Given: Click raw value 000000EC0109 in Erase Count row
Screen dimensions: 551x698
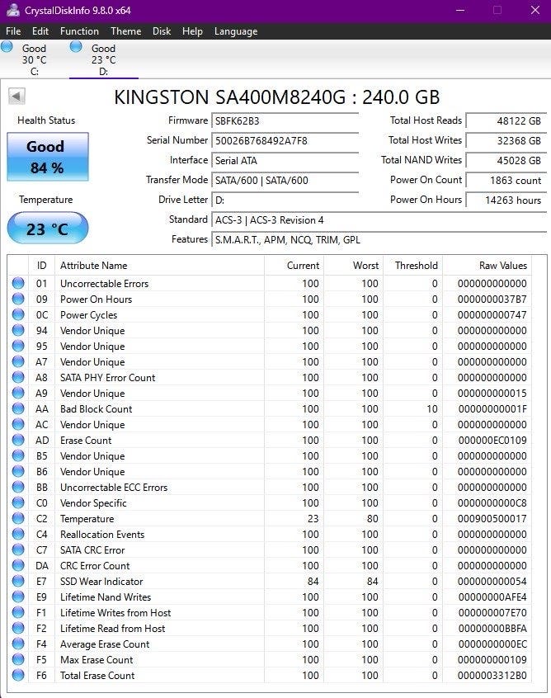Looking at the screenshot, I should pos(492,441).
